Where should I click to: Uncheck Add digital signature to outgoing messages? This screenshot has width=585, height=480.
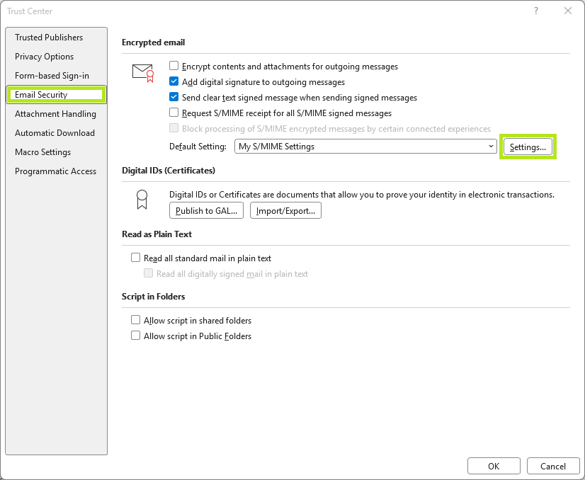click(x=174, y=81)
